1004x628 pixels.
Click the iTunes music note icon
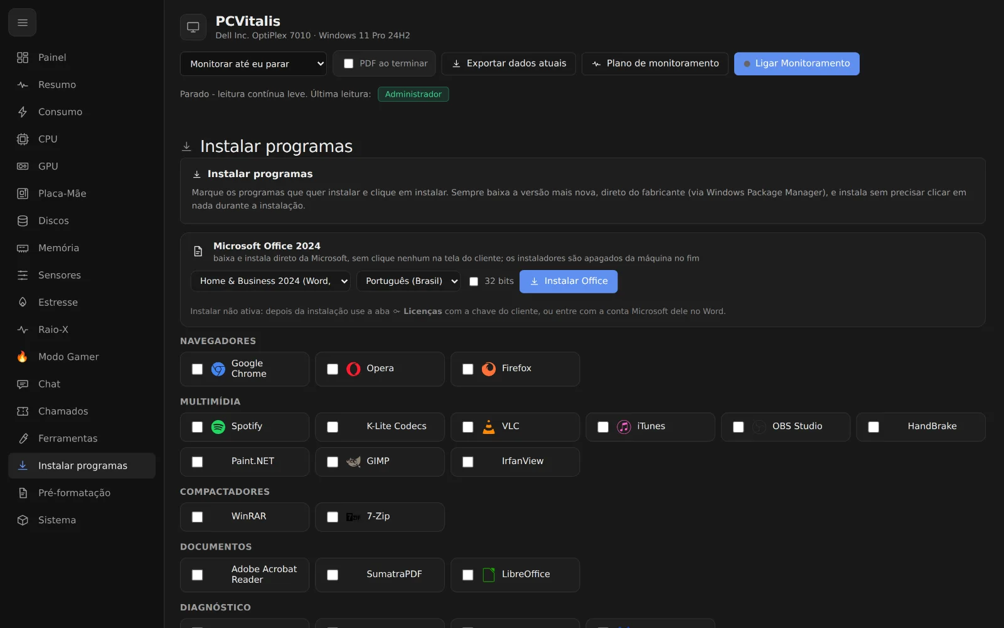(624, 427)
